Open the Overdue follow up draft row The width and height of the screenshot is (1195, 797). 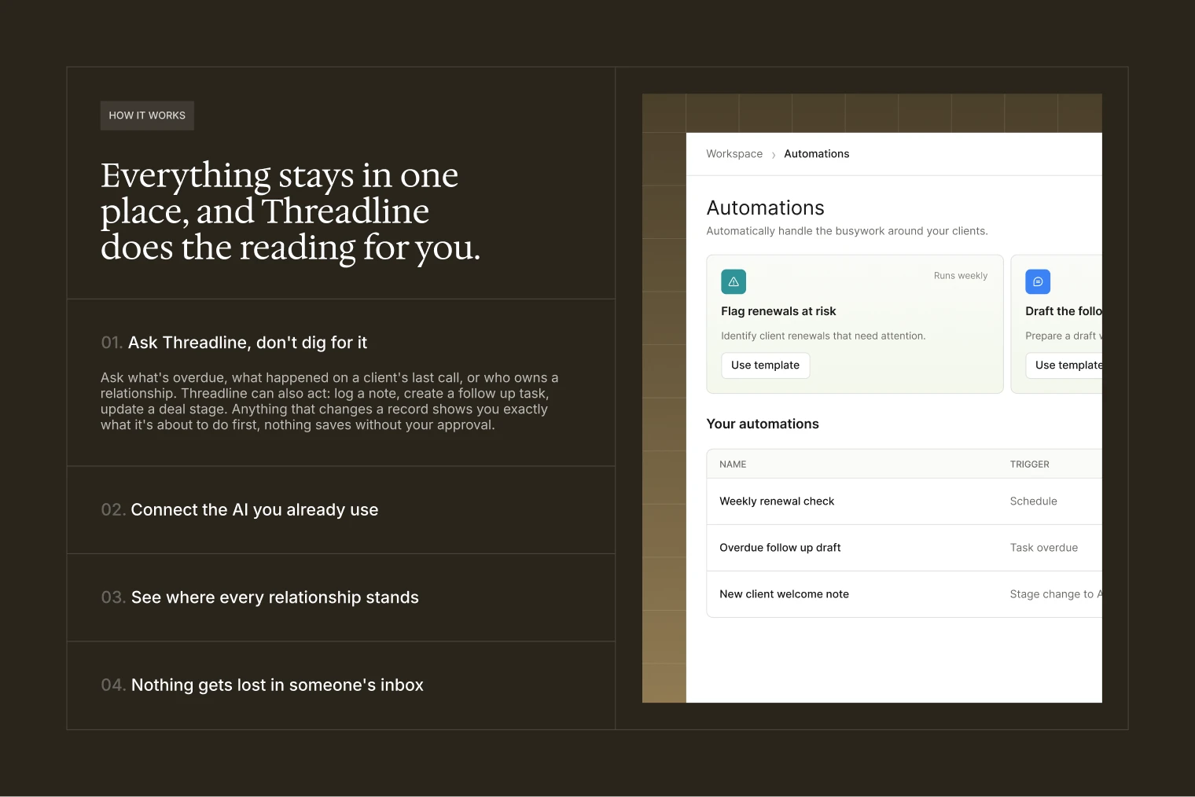(x=904, y=548)
